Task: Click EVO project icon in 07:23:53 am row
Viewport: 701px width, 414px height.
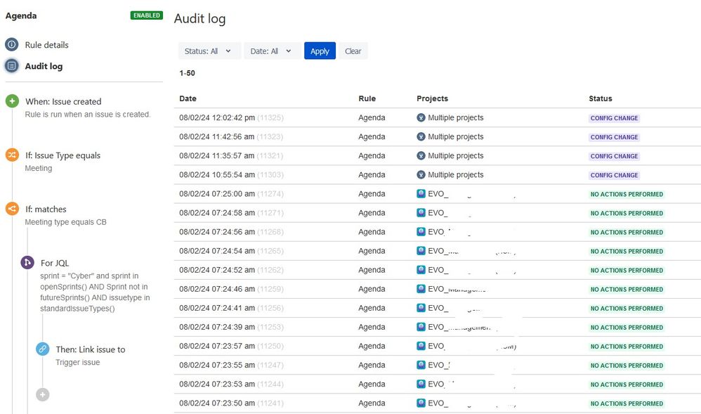Action: [x=421, y=384]
